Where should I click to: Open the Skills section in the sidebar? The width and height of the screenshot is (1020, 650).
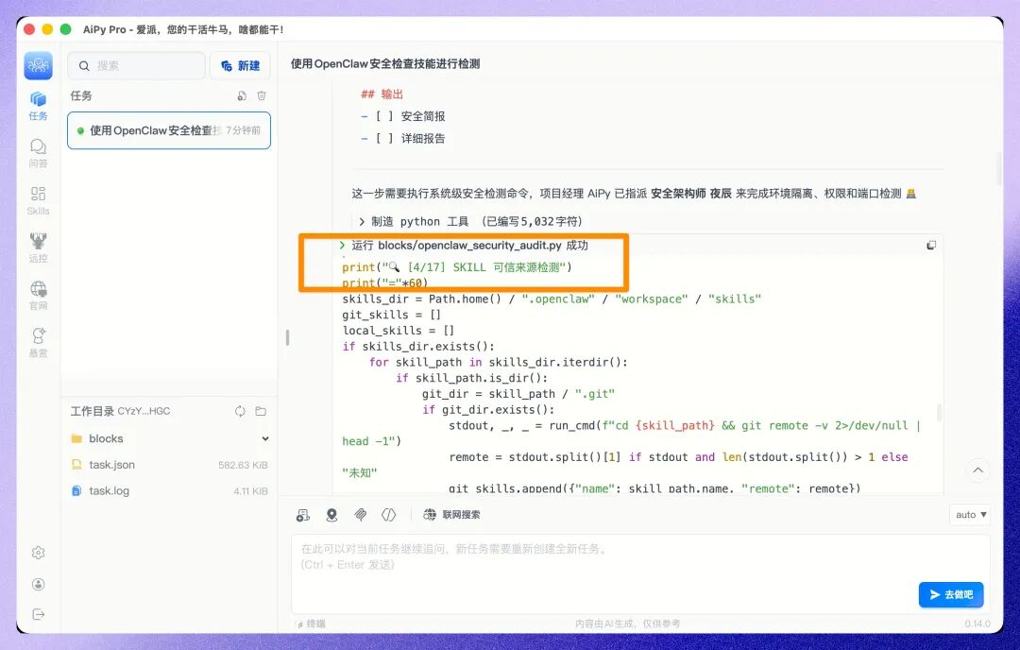click(39, 201)
